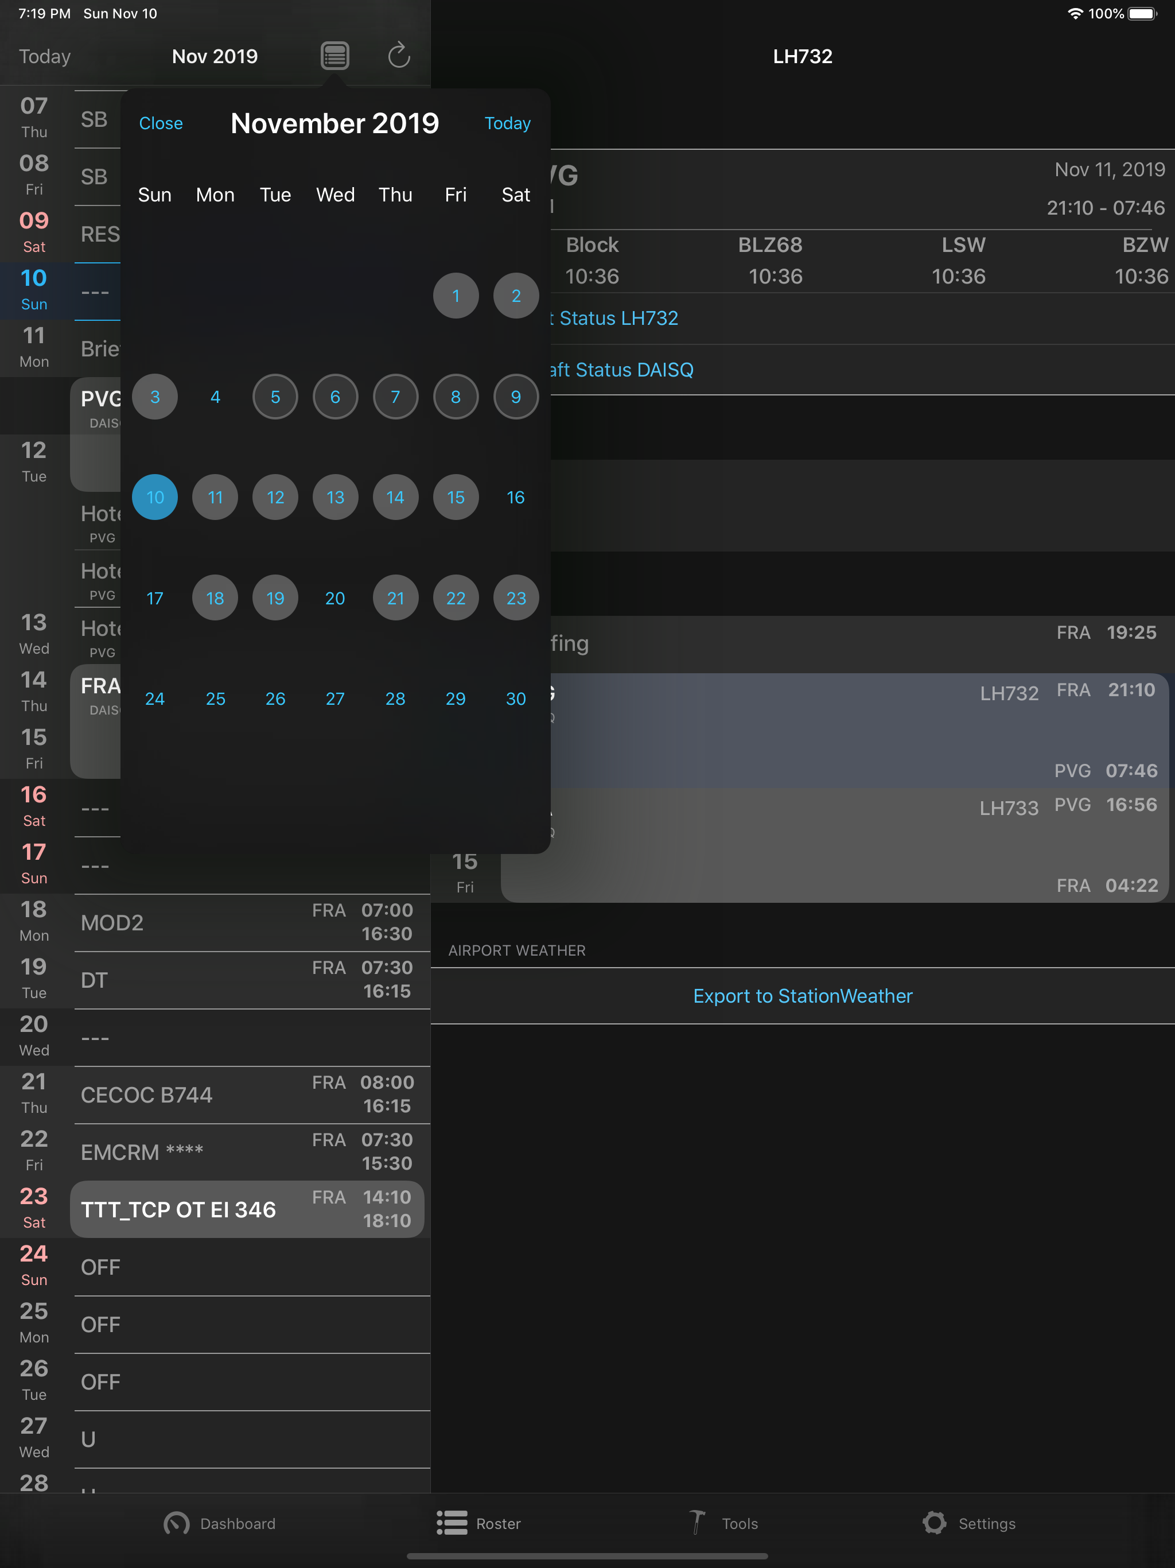Pick November 25 in the calendar
The width and height of the screenshot is (1175, 1568).
pyautogui.click(x=216, y=699)
